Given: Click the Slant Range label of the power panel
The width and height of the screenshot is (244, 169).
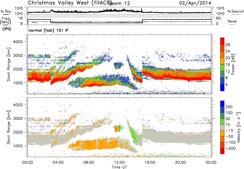Looking at the screenshot, I should click(9, 64).
